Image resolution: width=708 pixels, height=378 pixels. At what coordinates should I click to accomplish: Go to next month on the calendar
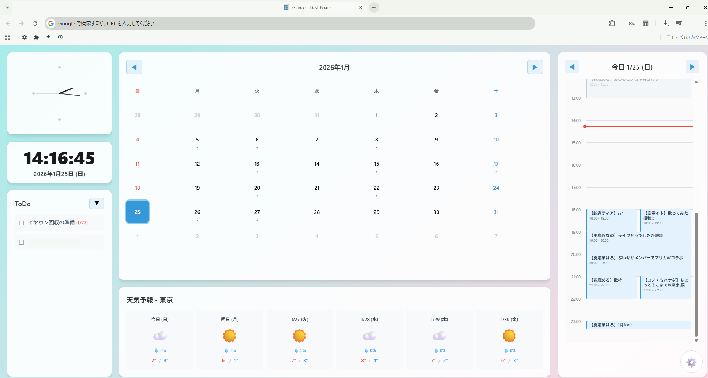pos(535,67)
